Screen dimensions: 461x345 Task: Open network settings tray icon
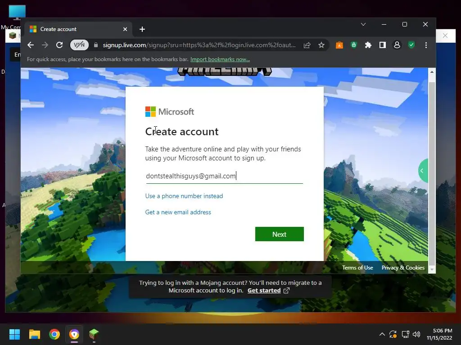click(406, 334)
